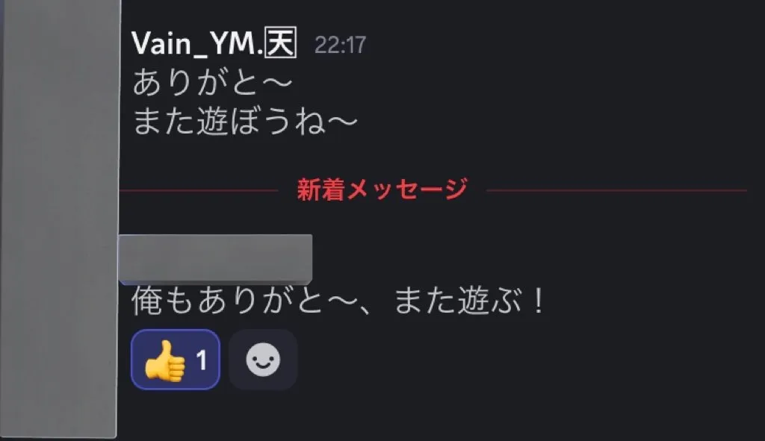The width and height of the screenshot is (765, 441).
Task: Click the red 新着メッセージ divider label
Action: (382, 190)
